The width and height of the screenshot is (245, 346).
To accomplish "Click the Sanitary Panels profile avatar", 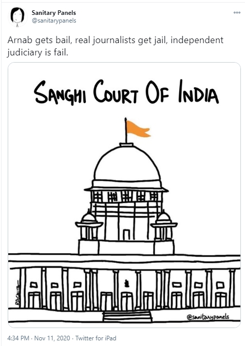I will click(17, 17).
